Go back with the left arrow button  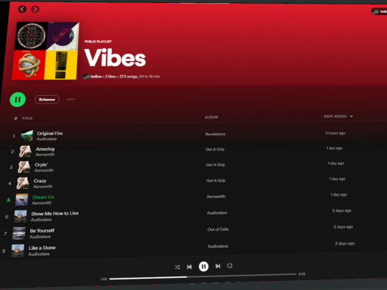point(22,9)
